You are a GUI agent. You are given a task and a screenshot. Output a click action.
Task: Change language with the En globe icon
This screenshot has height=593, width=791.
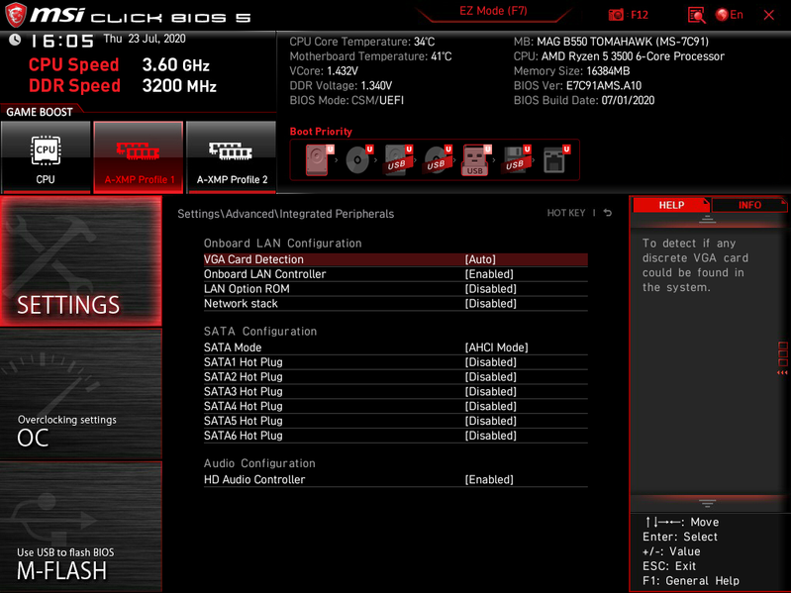pos(730,15)
